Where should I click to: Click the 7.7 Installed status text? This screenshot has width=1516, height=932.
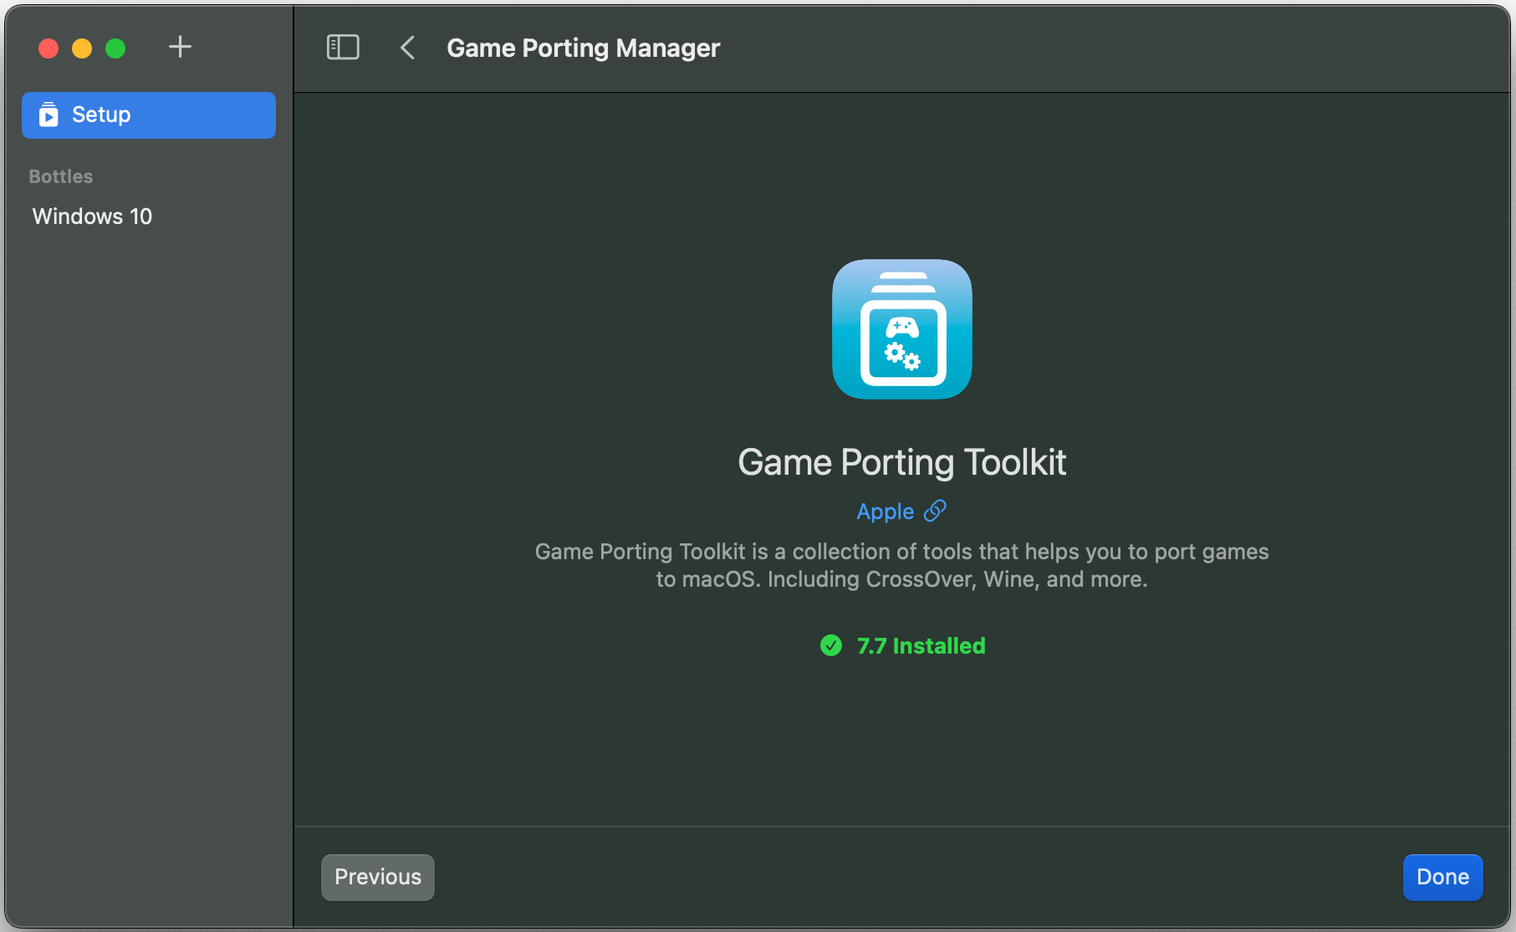[921, 646]
